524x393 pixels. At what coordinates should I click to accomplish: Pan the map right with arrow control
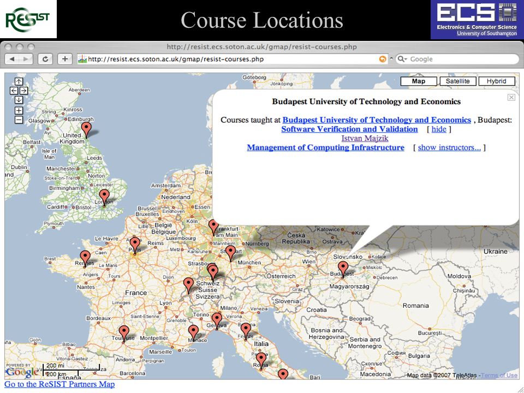point(23,91)
